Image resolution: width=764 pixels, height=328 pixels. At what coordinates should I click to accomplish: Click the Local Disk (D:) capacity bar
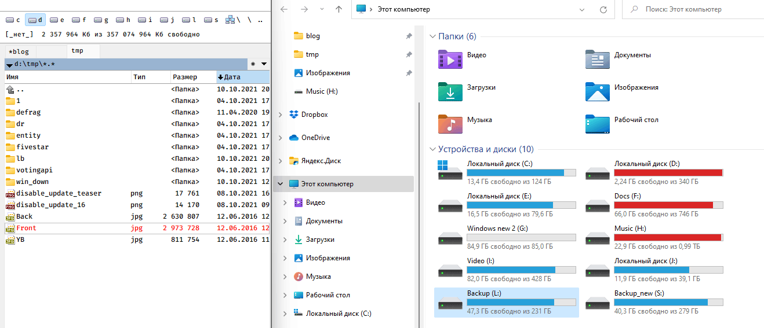point(668,173)
